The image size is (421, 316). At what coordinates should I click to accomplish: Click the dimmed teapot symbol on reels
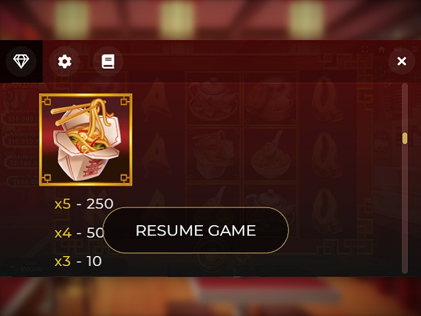coord(214,99)
